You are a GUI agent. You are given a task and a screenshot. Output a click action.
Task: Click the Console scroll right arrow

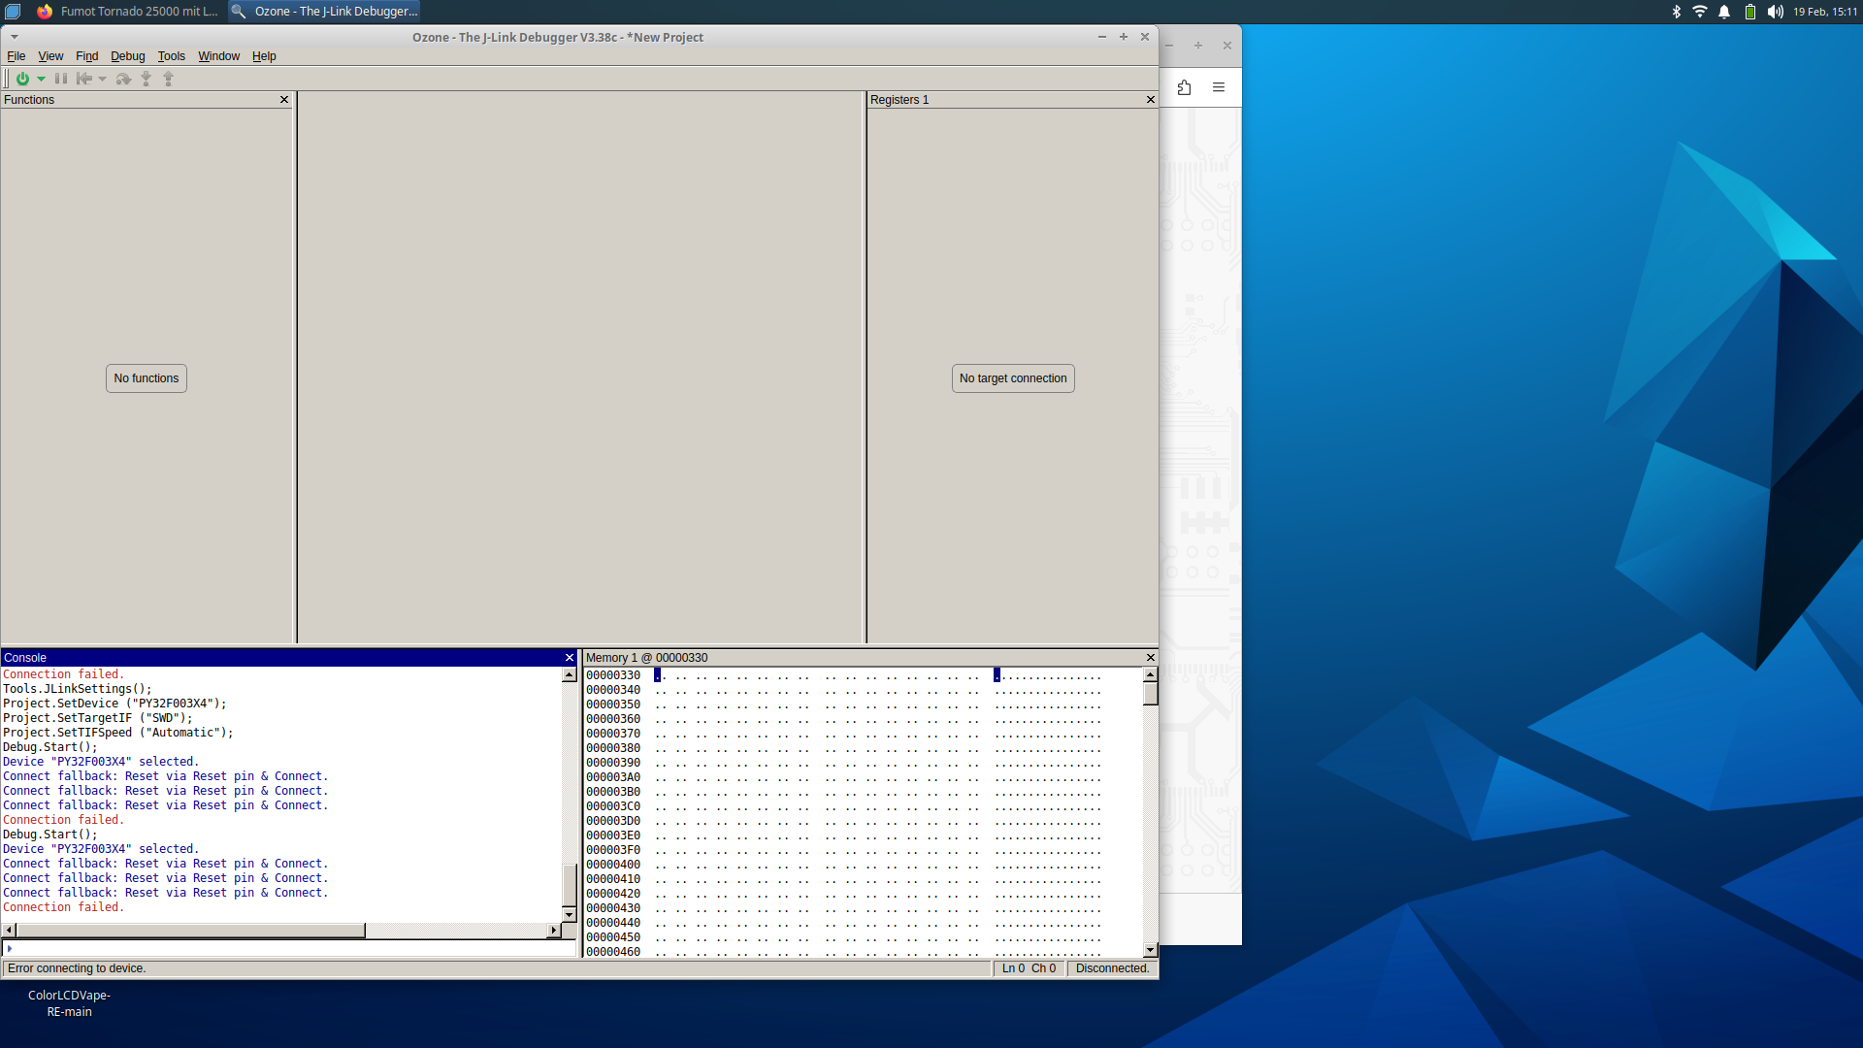point(554,931)
